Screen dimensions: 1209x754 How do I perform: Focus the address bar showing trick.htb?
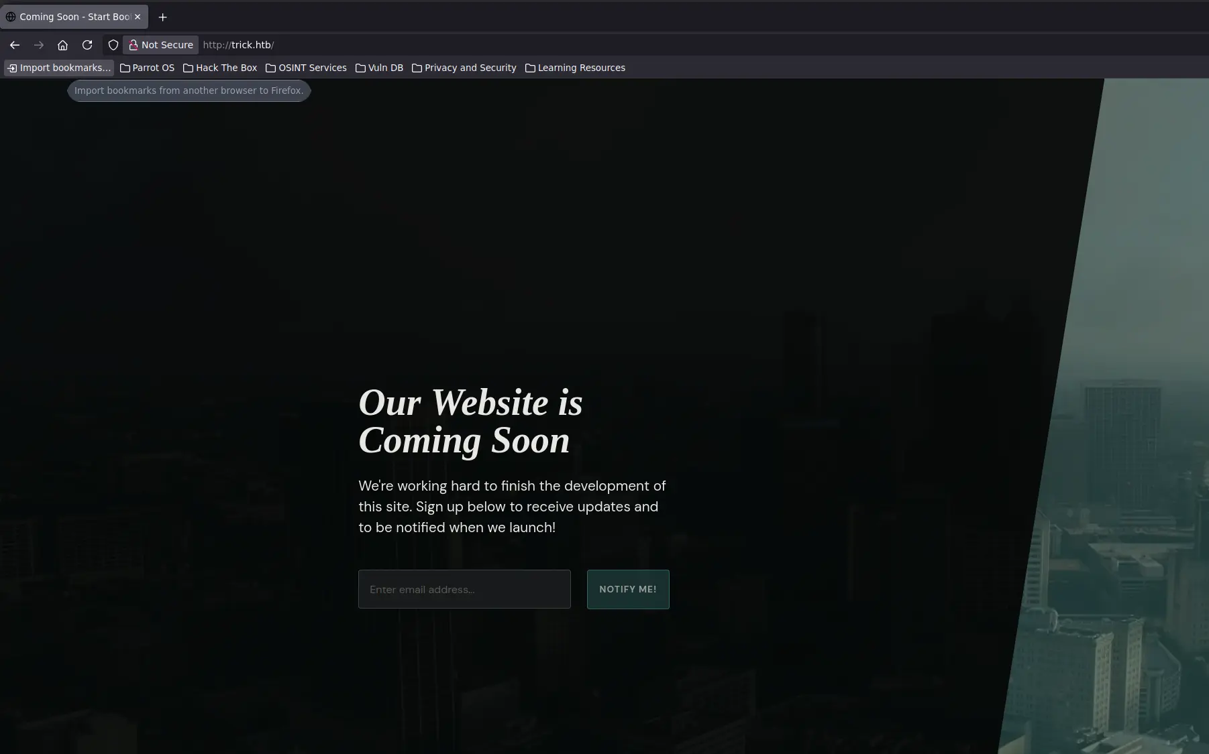[x=470, y=45]
